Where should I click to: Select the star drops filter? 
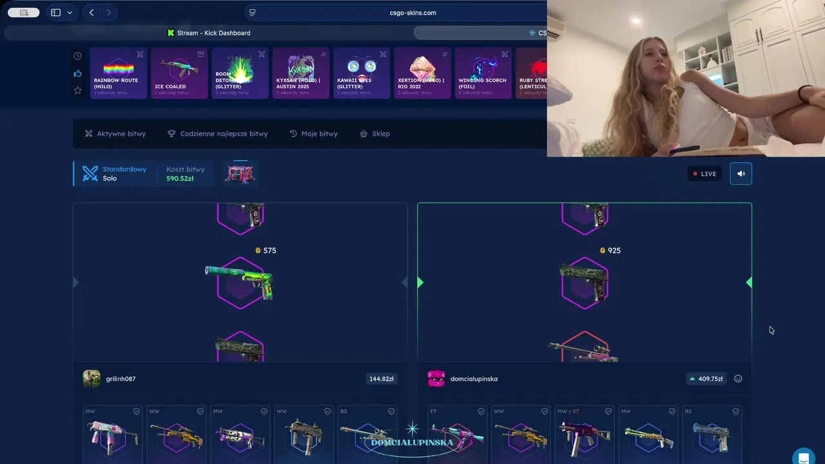click(77, 90)
